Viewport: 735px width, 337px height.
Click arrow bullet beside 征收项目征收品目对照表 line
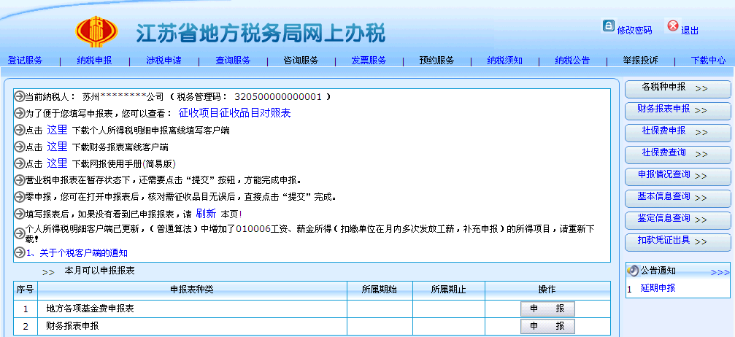pos(19,113)
